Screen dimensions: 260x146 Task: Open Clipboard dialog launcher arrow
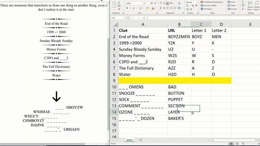click(x=123, y=13)
